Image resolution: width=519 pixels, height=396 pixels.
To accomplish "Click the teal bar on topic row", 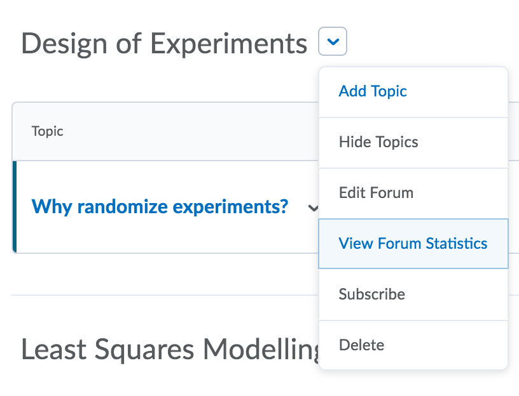I will [14, 207].
